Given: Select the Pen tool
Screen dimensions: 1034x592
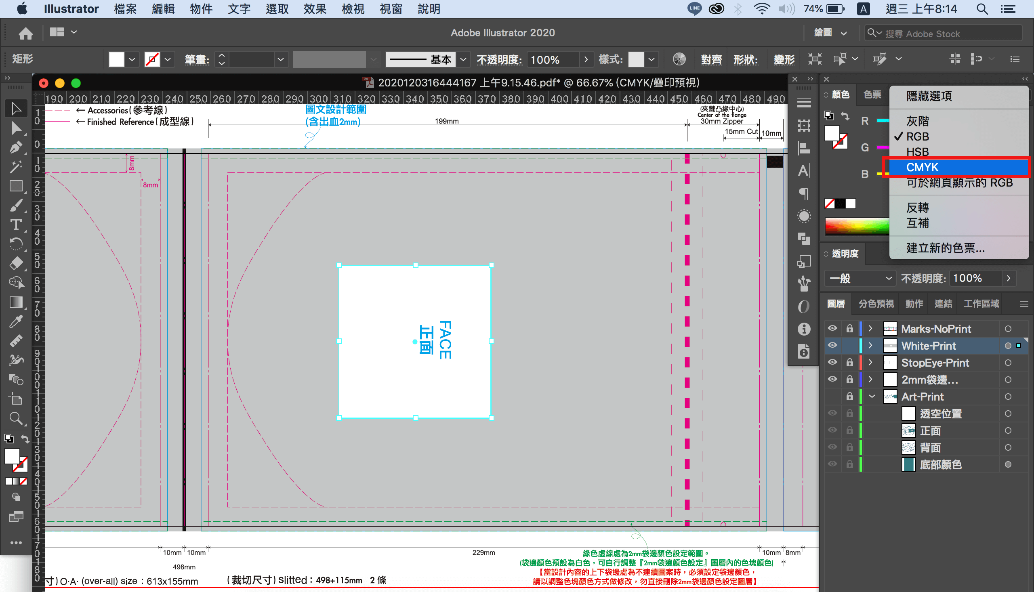Looking at the screenshot, I should tap(16, 147).
